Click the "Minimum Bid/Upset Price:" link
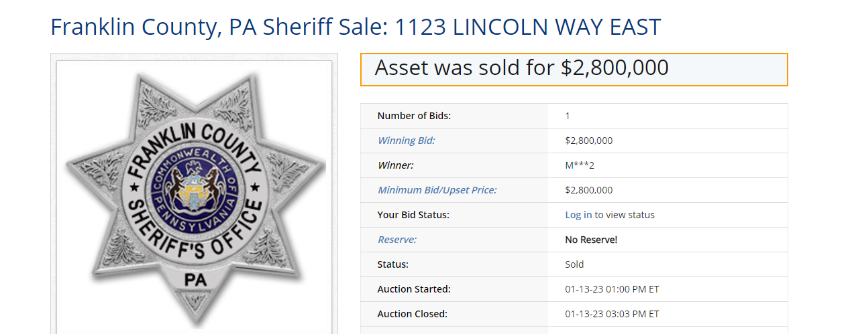 pos(437,190)
